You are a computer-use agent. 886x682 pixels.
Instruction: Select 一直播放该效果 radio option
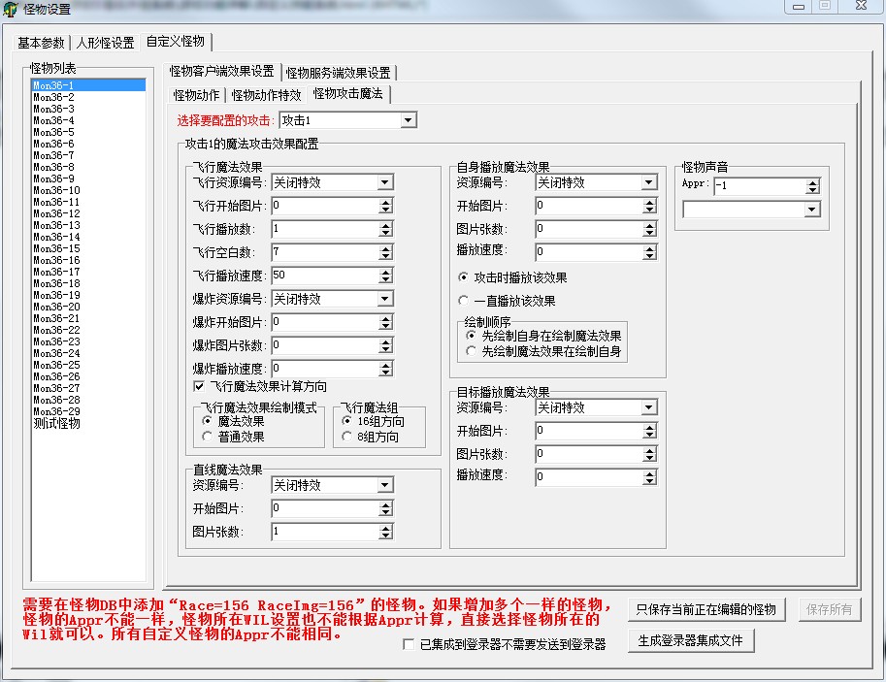click(464, 301)
